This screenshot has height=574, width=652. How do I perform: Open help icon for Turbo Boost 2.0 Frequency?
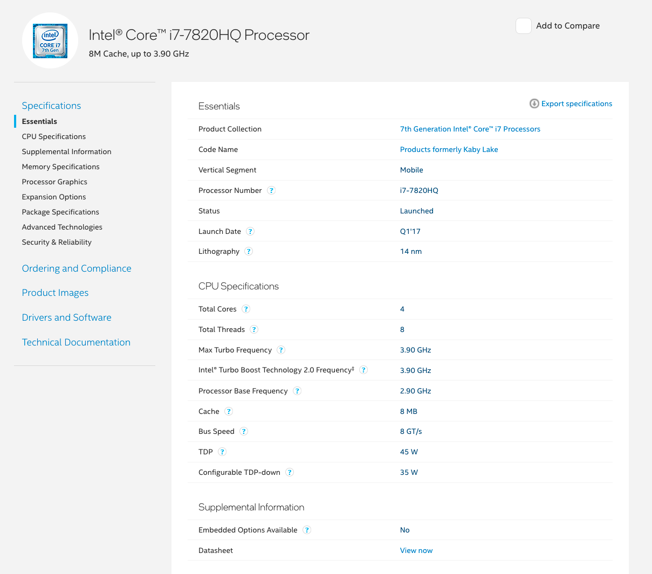coord(363,370)
